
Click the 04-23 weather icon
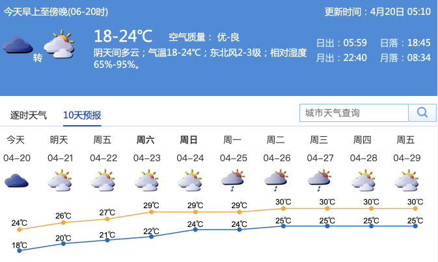pos(146,180)
